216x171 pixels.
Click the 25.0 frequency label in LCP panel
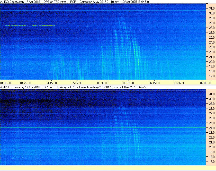tap(212, 123)
